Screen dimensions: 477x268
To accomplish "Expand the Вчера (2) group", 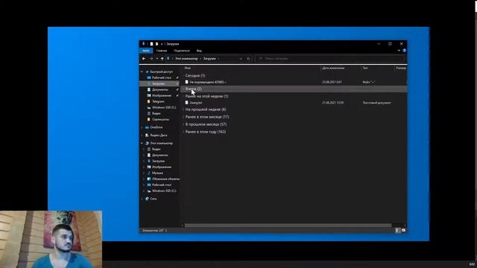I will pos(193,89).
